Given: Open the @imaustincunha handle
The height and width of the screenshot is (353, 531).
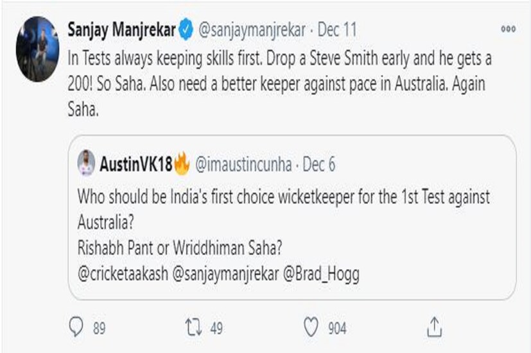Looking at the screenshot, I should [242, 165].
